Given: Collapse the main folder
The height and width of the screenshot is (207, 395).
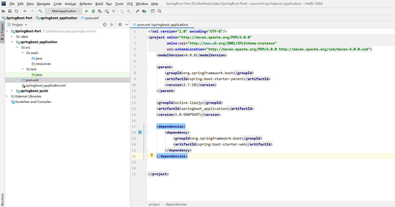Looking at the screenshot, I should tap(23, 53).
